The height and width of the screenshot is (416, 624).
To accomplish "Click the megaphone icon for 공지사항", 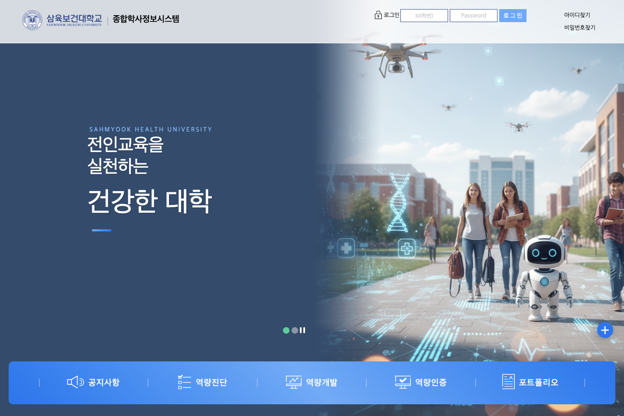I will tap(75, 382).
